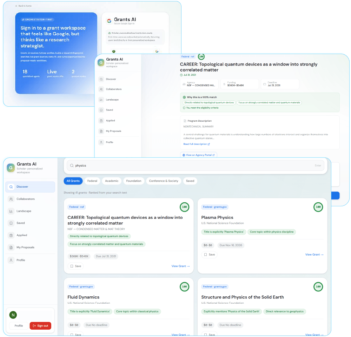Click the Google G logo on sign-in card

pyautogui.click(x=109, y=21)
